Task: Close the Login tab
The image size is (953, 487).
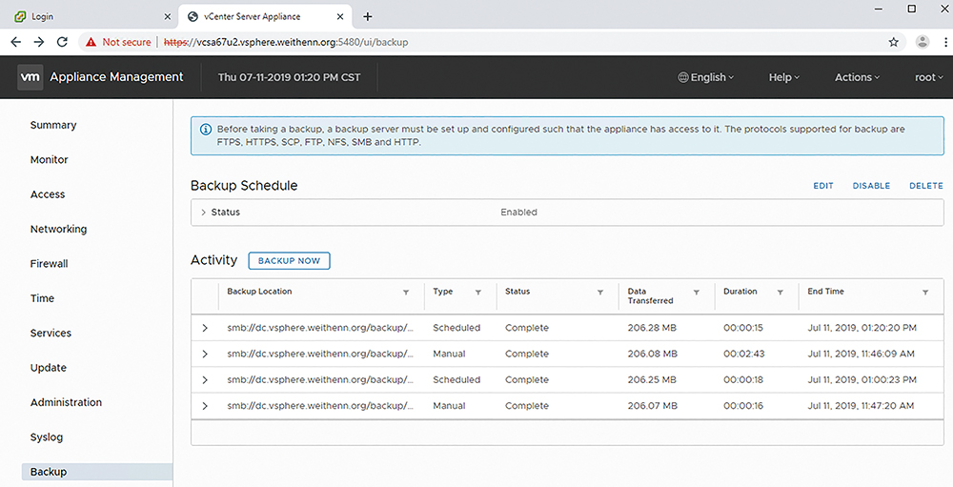Action: (168, 16)
